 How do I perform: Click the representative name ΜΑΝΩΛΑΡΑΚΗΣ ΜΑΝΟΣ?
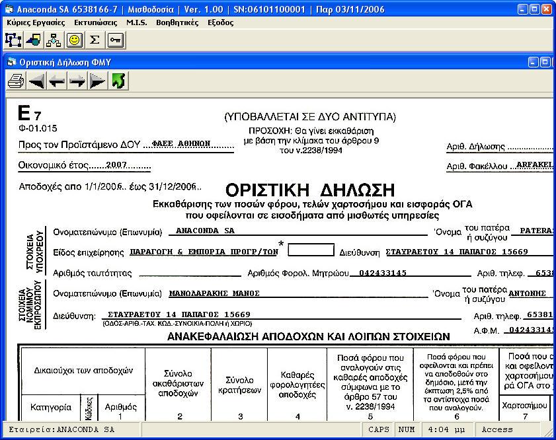coord(214,293)
